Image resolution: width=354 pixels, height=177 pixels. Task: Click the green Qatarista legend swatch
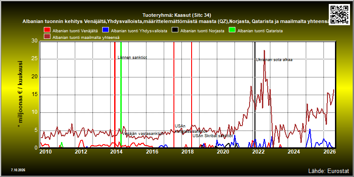click(232, 31)
